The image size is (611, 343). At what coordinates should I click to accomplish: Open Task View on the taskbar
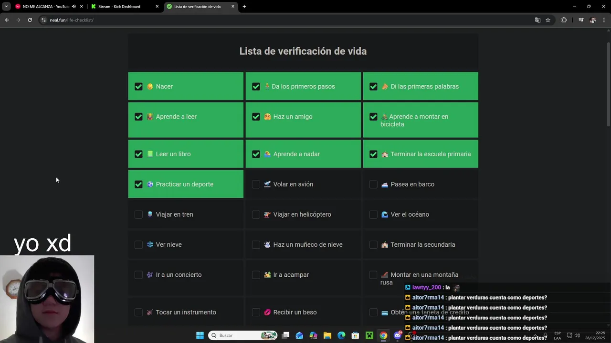point(285,335)
